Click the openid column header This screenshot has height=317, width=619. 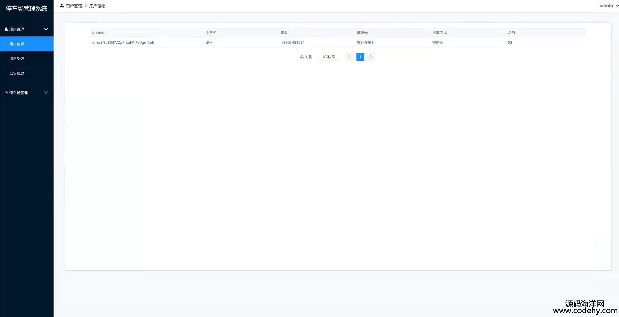(x=98, y=33)
